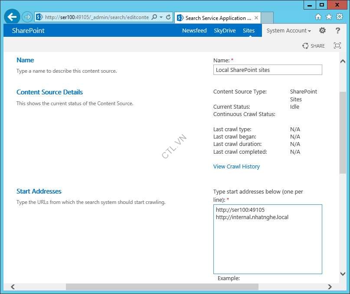Image resolution: width=350 pixels, height=294 pixels.
Task: Click the Idle status value
Action: coord(294,107)
